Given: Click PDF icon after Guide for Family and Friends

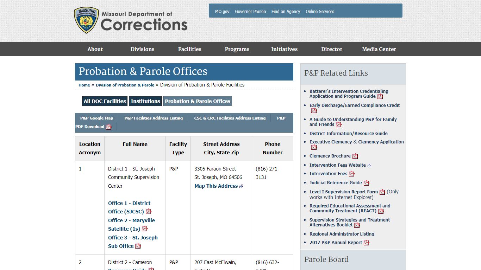Looking at the screenshot, I should click(x=339, y=124).
